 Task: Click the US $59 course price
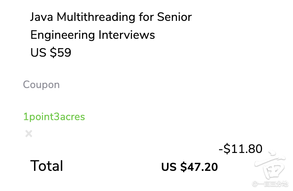coord(51,52)
